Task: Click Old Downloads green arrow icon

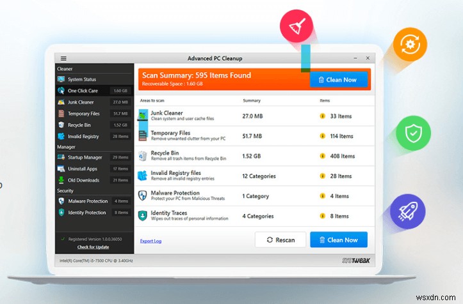Action: pos(61,180)
